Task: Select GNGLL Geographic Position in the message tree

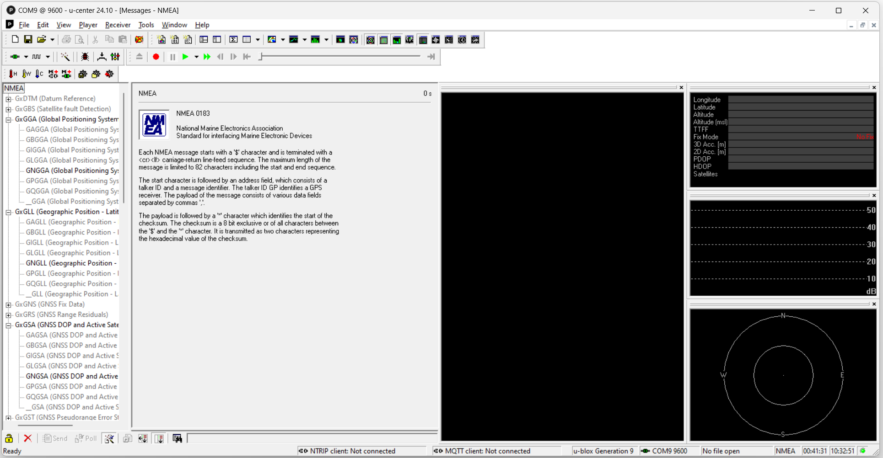Action: click(x=70, y=263)
